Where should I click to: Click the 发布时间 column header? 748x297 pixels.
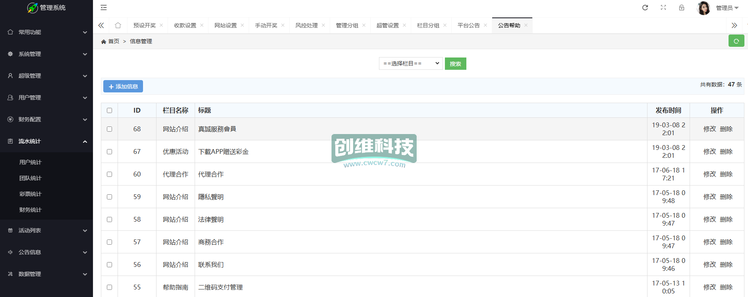[669, 110]
